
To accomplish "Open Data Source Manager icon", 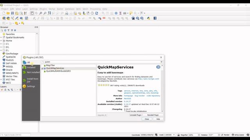I will (x=4, y=18).
